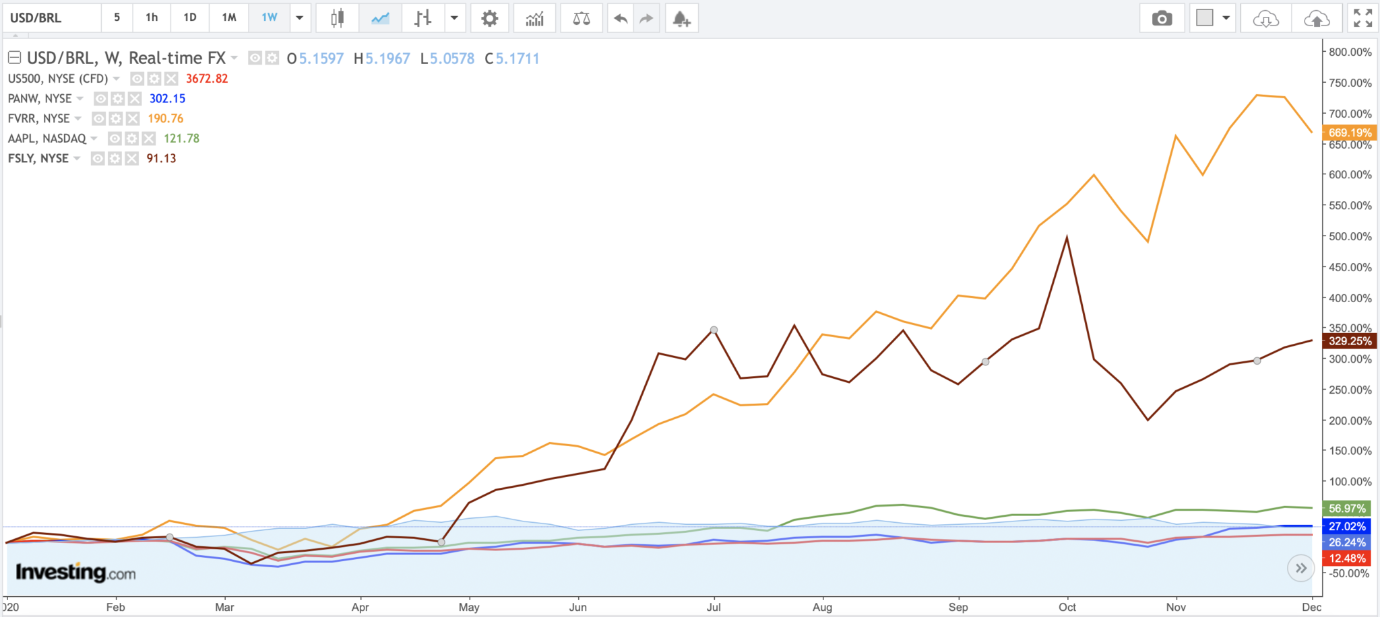Undo the last chart action

tap(621, 18)
